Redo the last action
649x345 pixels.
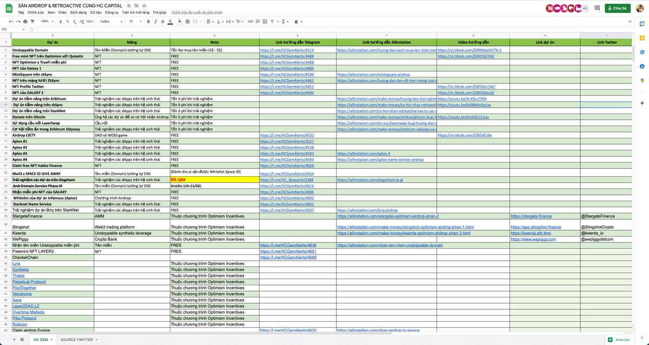pyautogui.click(x=18, y=22)
